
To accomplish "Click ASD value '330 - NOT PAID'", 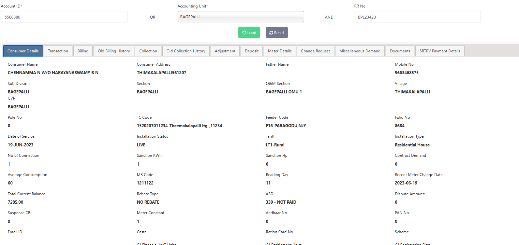I will [281, 202].
